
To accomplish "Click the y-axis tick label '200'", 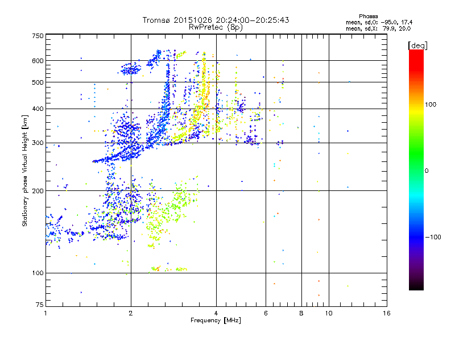I will (x=38, y=191).
